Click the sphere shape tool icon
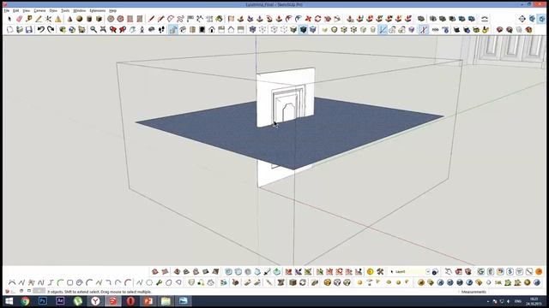 point(80,19)
